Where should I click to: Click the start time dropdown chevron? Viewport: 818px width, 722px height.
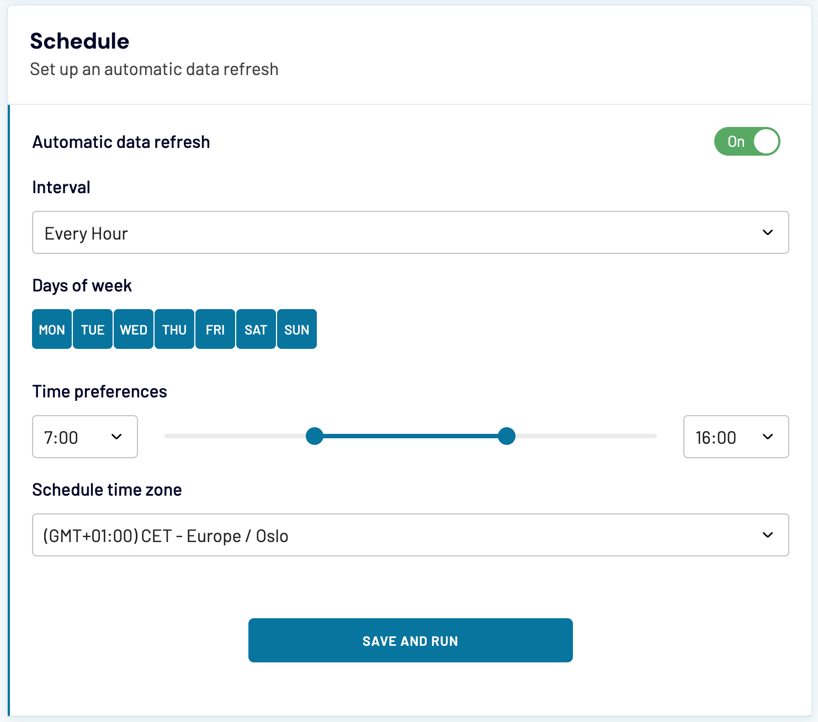[116, 437]
